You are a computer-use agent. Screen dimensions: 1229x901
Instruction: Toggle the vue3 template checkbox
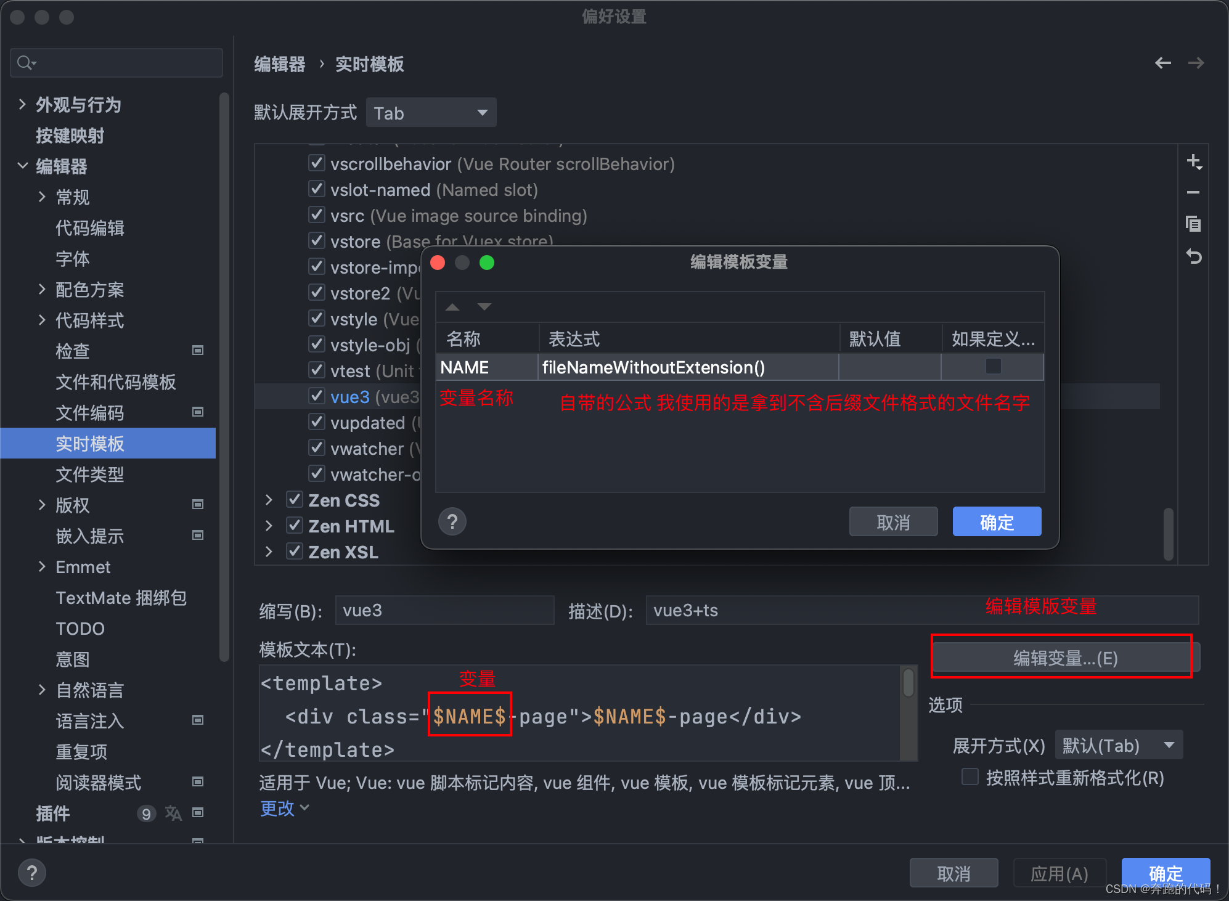[317, 396]
